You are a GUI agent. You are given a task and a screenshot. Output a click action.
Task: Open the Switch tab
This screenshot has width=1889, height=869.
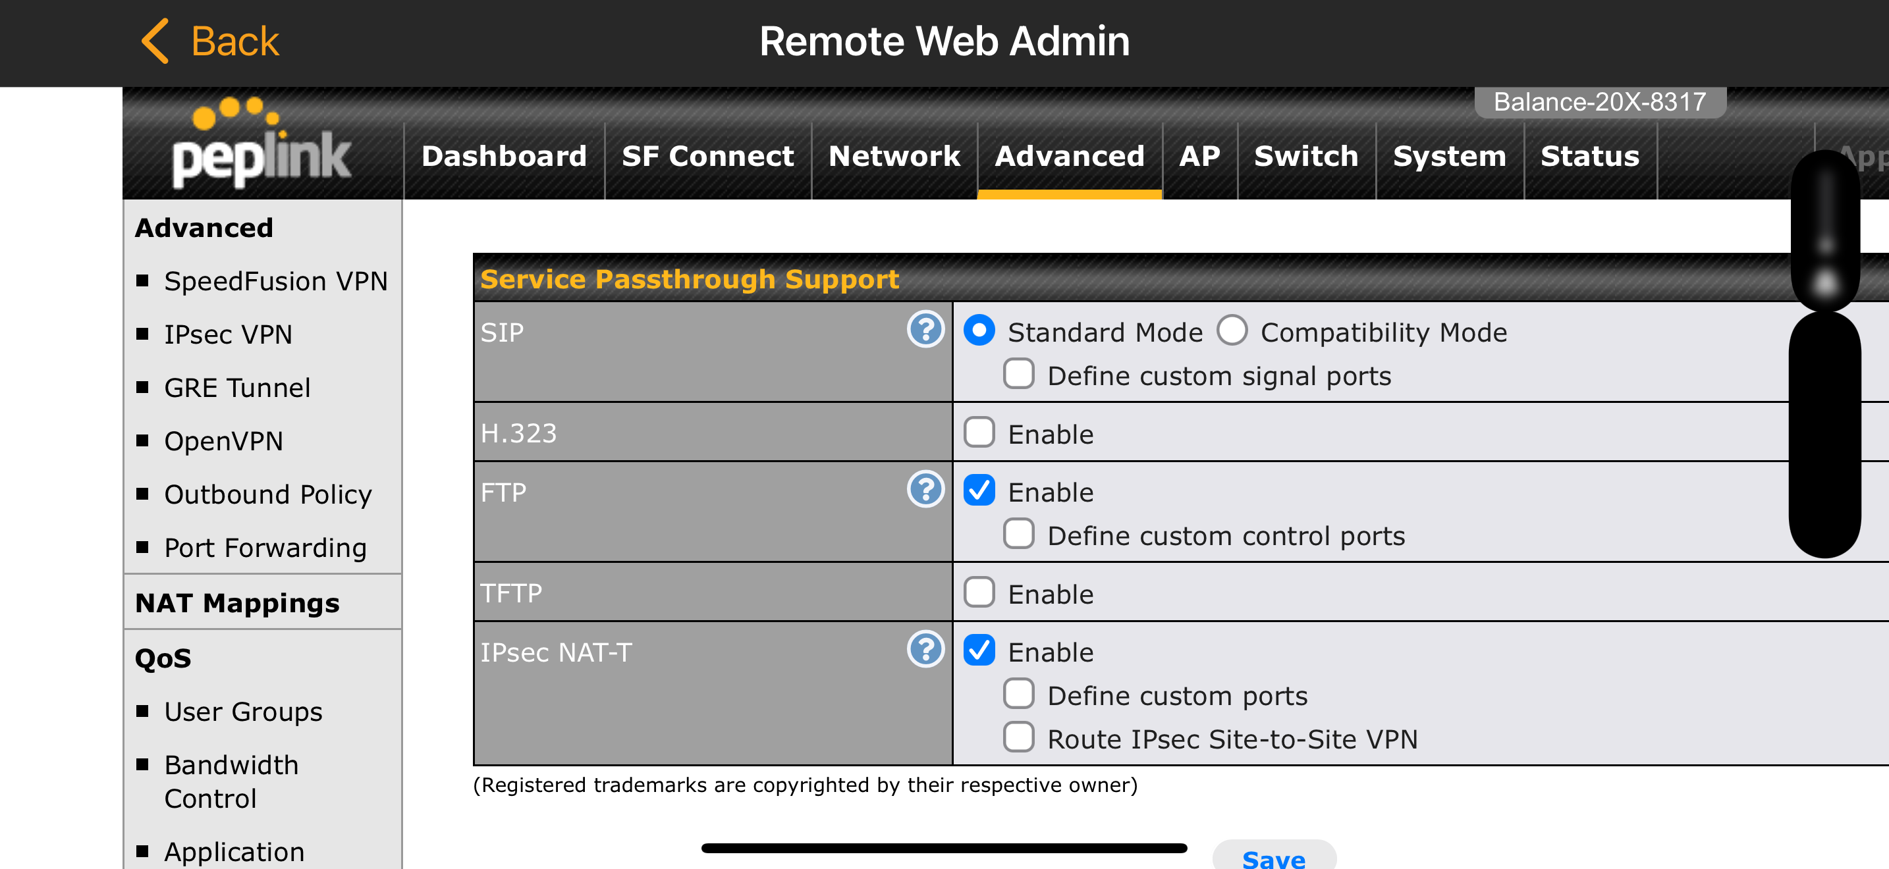[1306, 157]
